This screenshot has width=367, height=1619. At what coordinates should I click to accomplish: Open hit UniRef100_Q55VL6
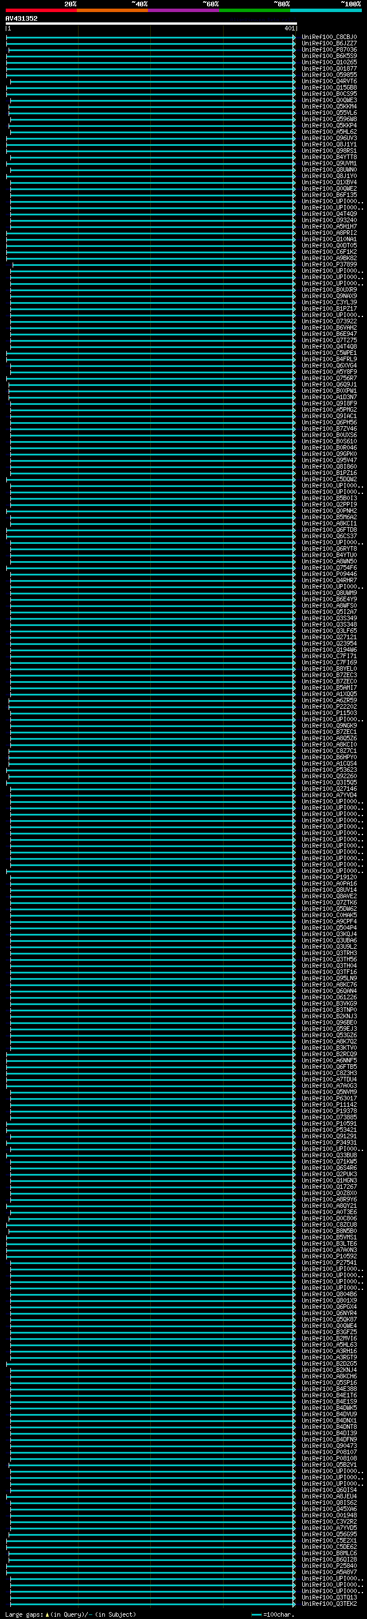click(329, 113)
